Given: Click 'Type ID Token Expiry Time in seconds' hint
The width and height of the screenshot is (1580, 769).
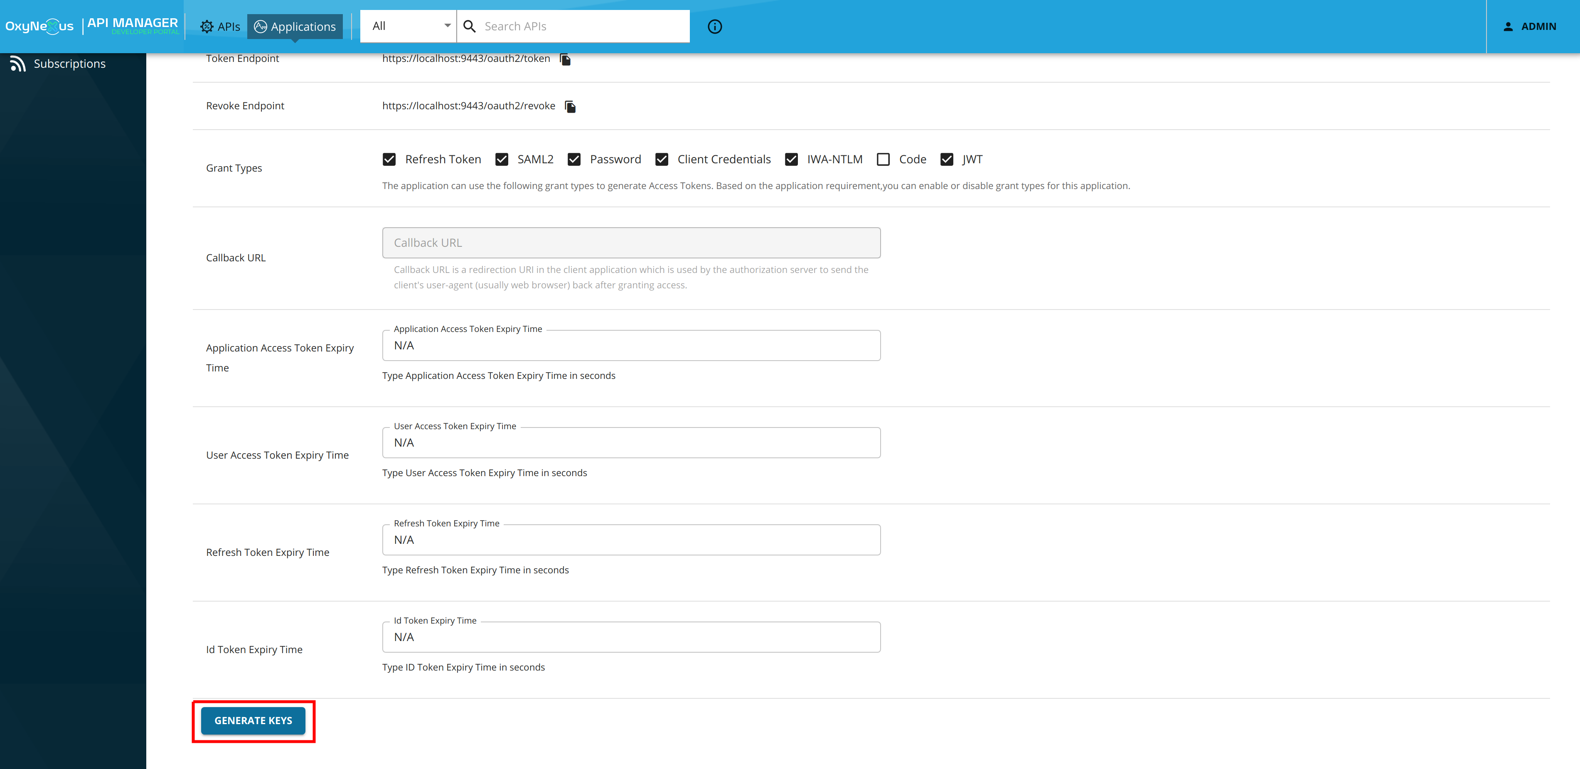Looking at the screenshot, I should click(463, 667).
